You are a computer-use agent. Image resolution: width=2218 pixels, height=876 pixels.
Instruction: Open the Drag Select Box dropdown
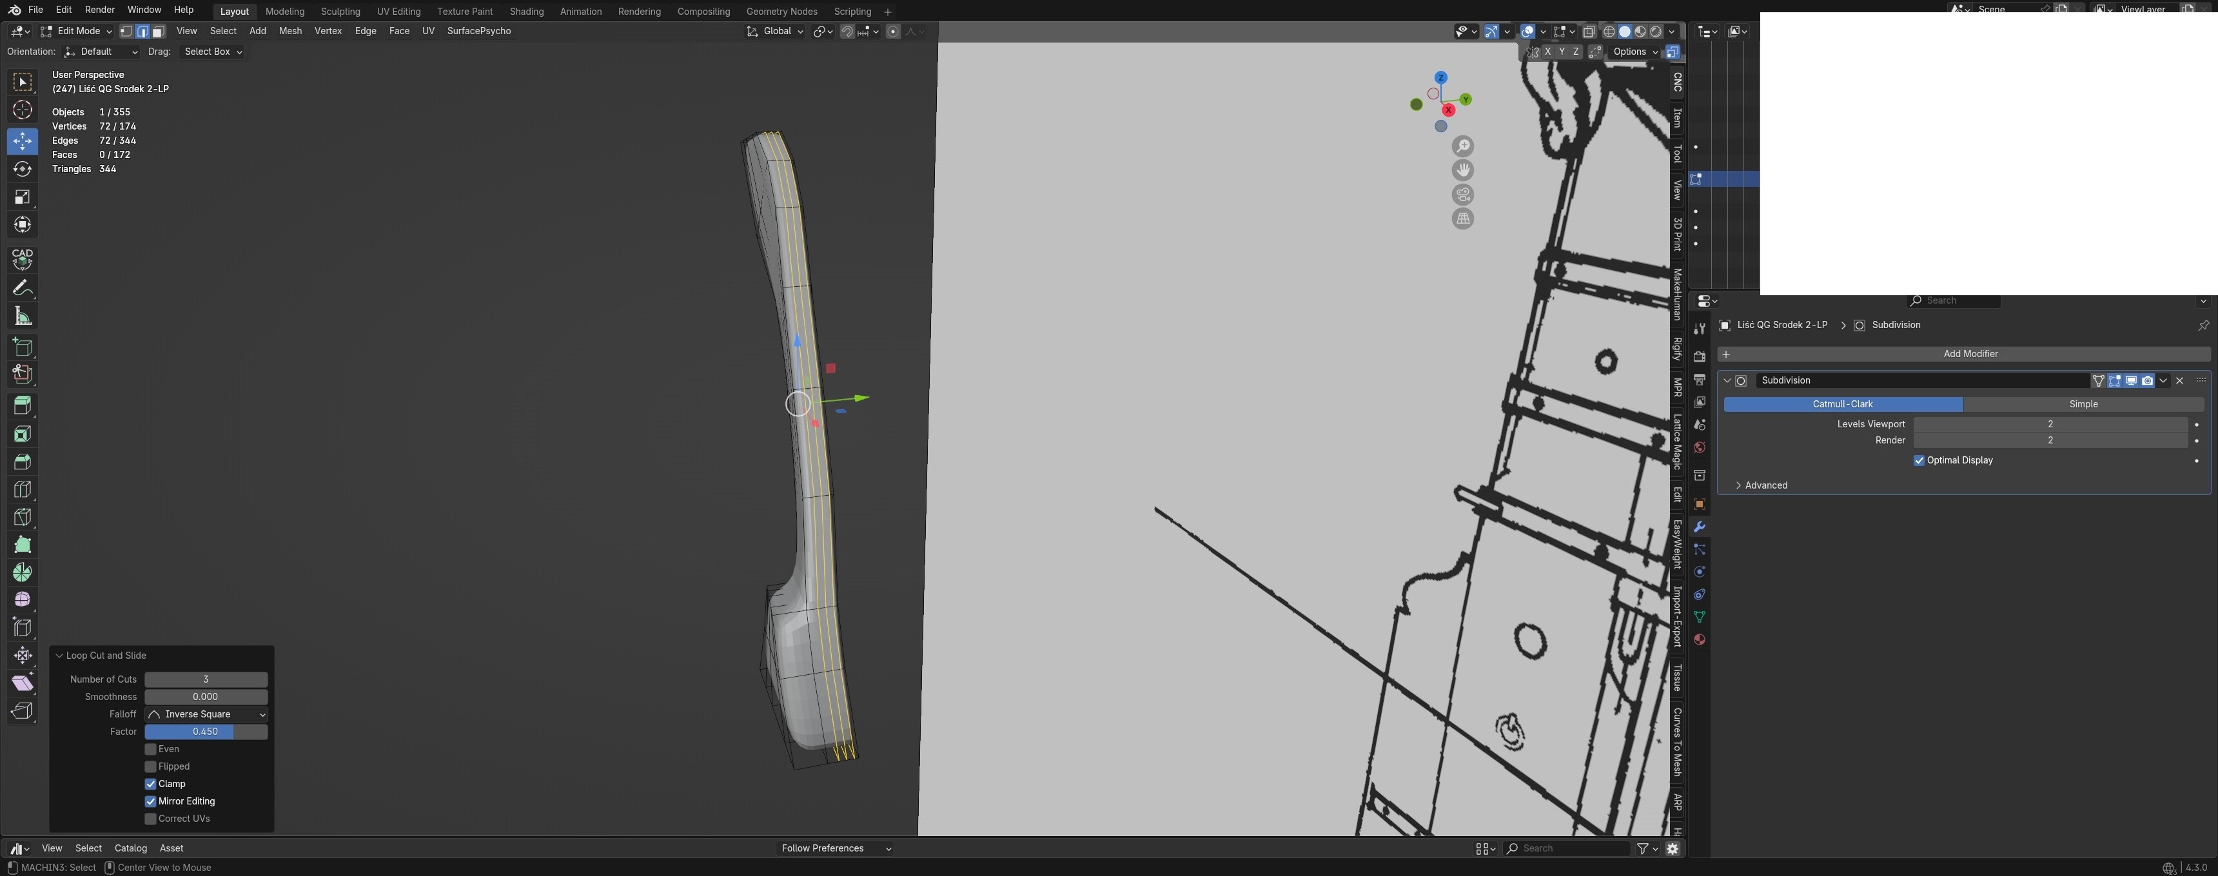click(213, 52)
